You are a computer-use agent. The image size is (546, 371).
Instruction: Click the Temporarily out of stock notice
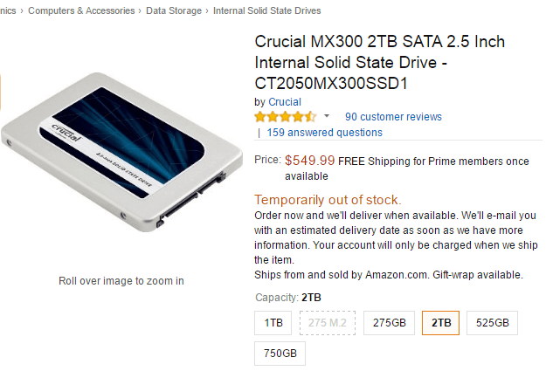pos(328,199)
